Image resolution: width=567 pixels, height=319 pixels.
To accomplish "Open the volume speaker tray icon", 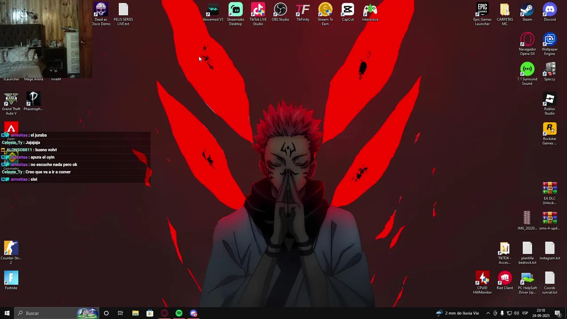I will click(517, 313).
